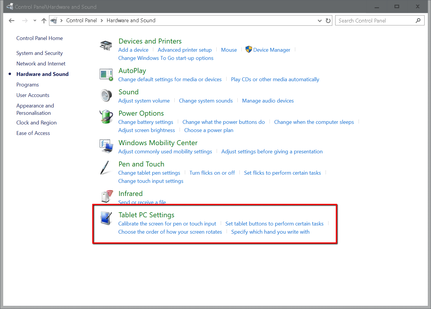431x309 pixels.
Task: Open Control Panel Home
Action: pyautogui.click(x=39, y=38)
